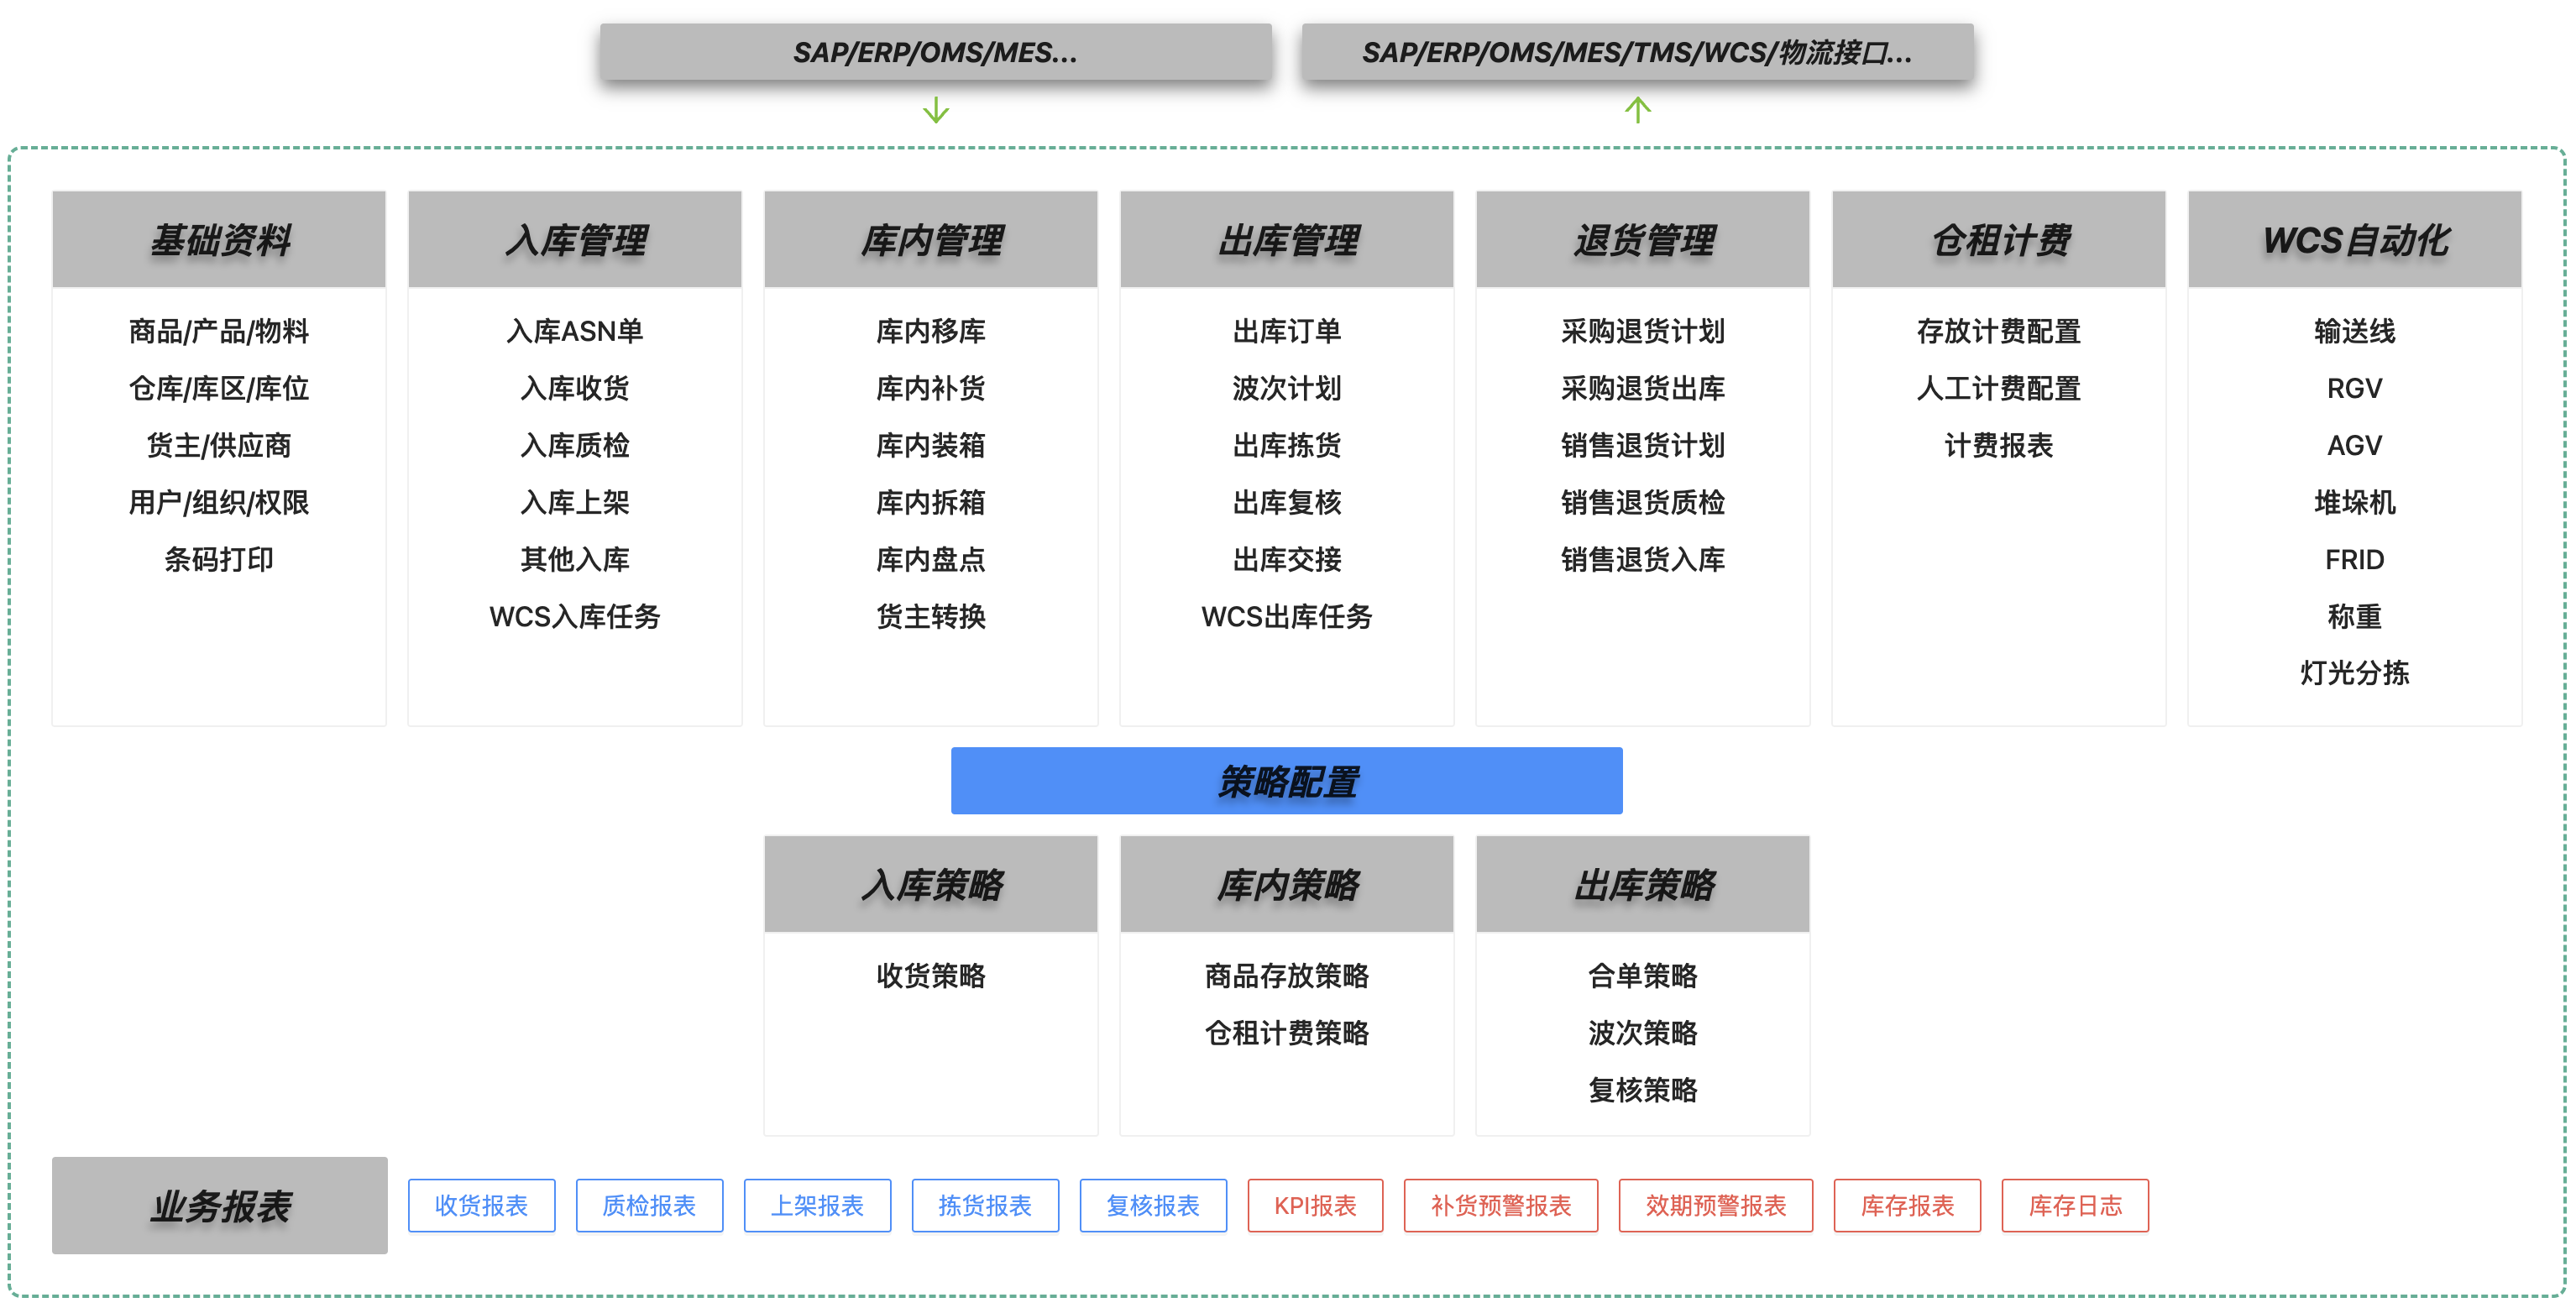This screenshot has height=1308, width=2576.
Task: Click WCS入库任务 entry
Action: [575, 616]
